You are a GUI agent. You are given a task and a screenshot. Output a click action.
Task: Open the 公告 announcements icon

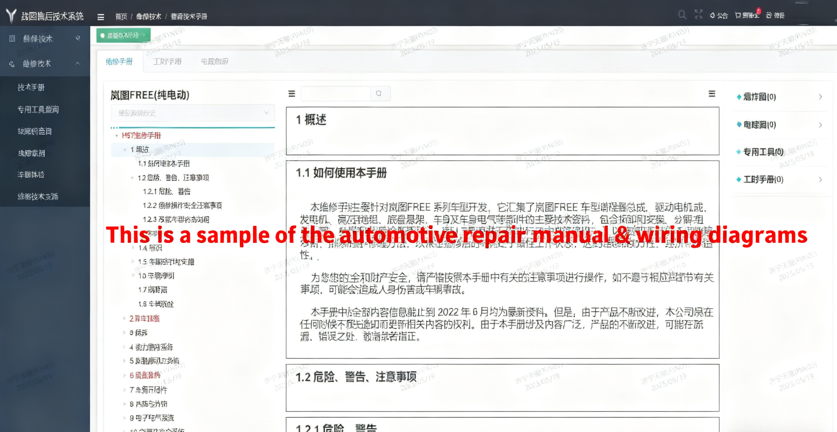[719, 15]
